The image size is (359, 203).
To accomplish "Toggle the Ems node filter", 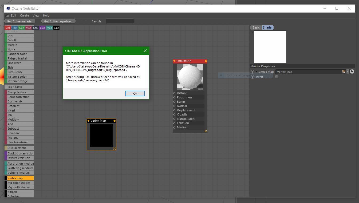I will pos(42,28).
